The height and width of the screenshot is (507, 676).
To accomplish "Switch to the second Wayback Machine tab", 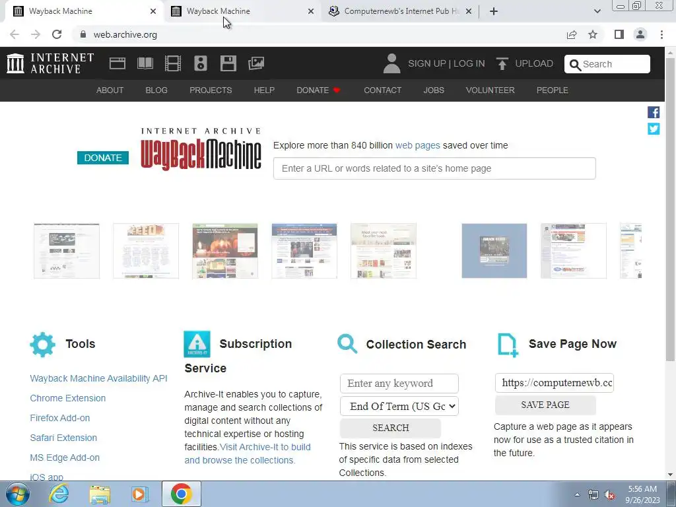I will 242,11.
